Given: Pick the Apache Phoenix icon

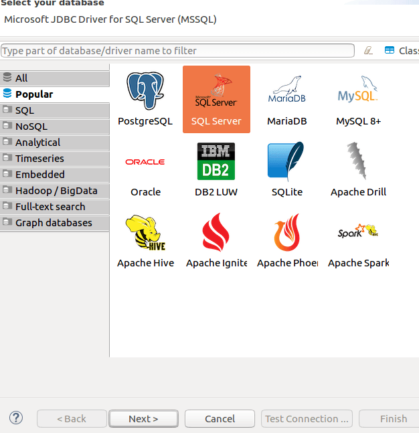Looking at the screenshot, I should [x=286, y=233].
